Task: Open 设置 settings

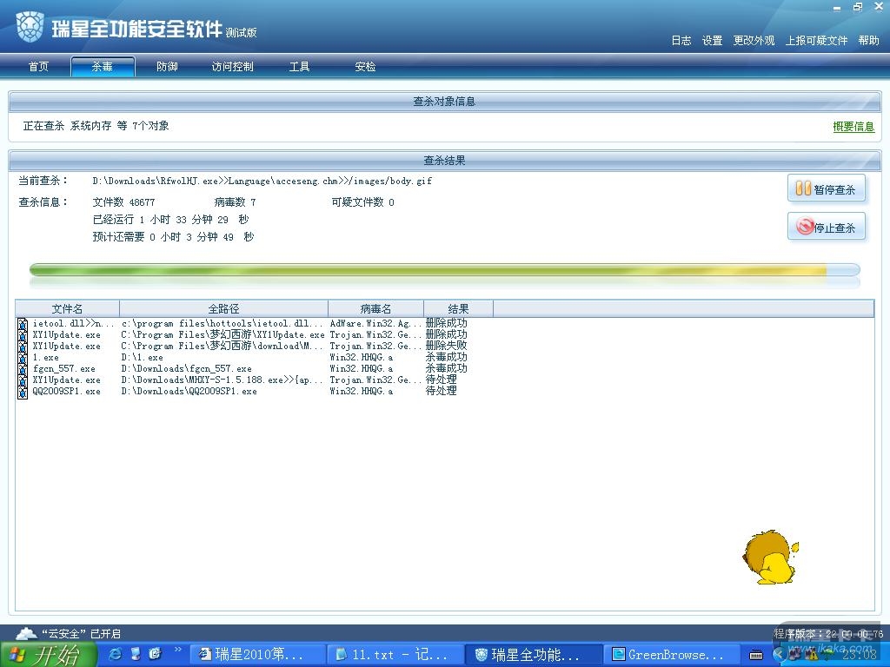Action: coord(713,40)
